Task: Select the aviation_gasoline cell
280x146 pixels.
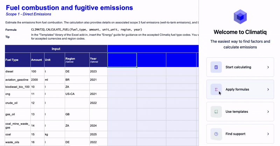Action: tap(18, 80)
